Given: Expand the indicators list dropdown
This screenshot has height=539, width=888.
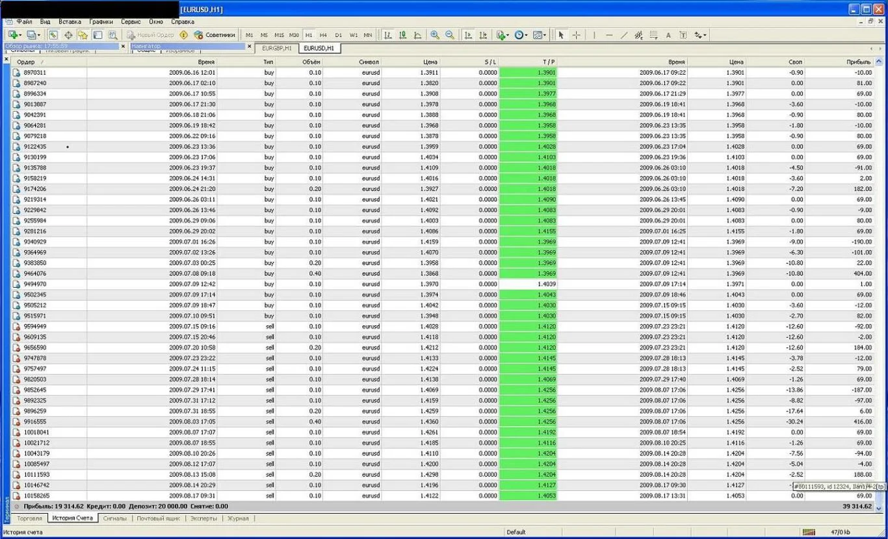Looking at the screenshot, I should coord(508,35).
